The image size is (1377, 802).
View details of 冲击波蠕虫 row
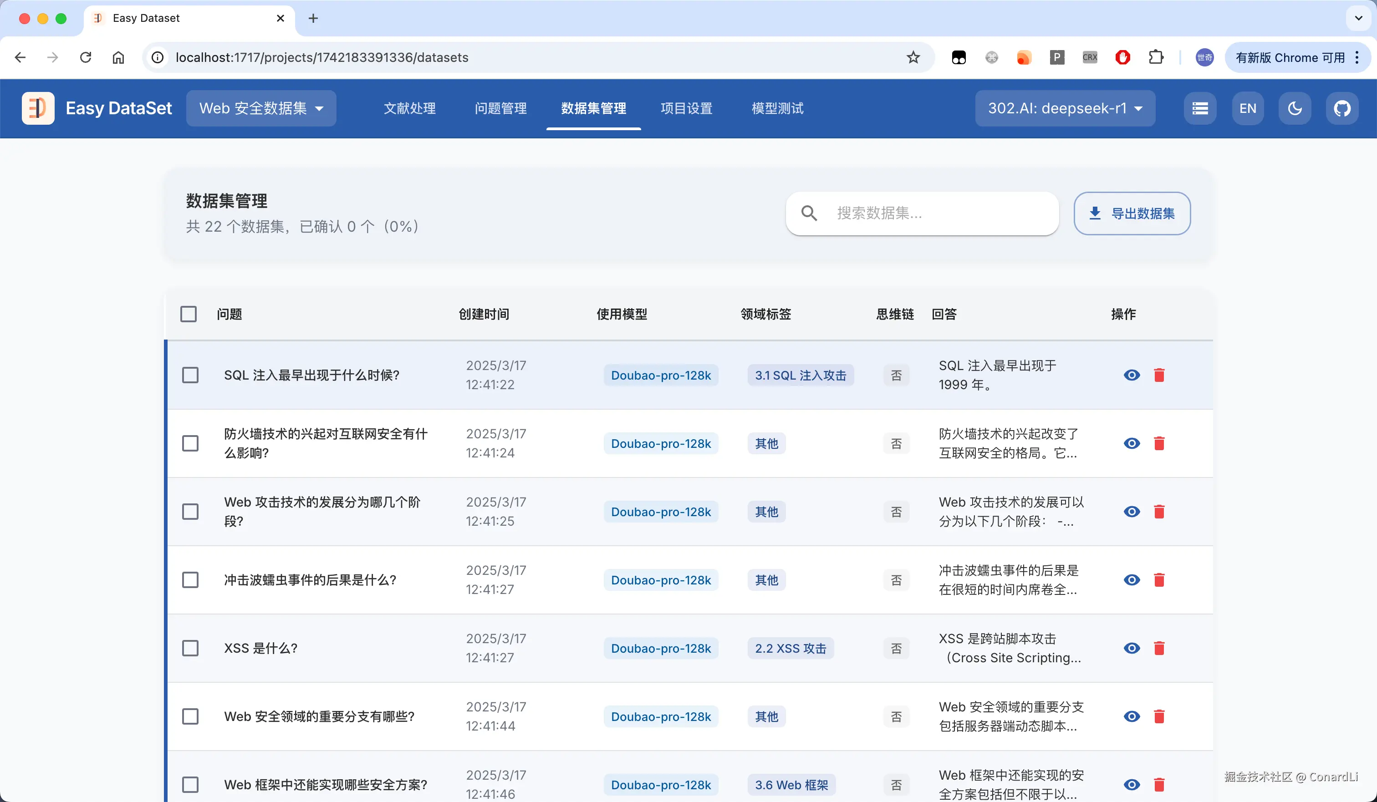1132,580
